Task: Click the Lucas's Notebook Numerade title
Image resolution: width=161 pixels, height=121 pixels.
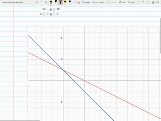Action: point(12,2)
